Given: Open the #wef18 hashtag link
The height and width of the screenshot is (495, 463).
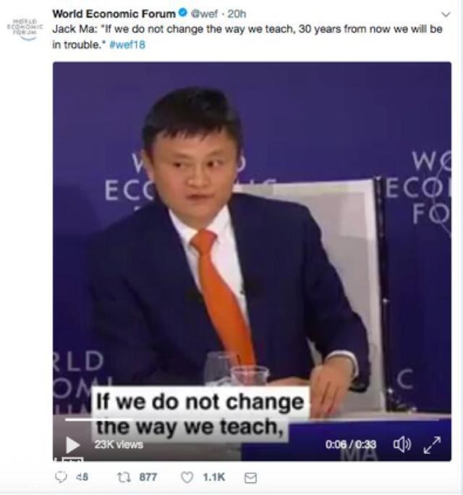Looking at the screenshot, I should (x=127, y=45).
